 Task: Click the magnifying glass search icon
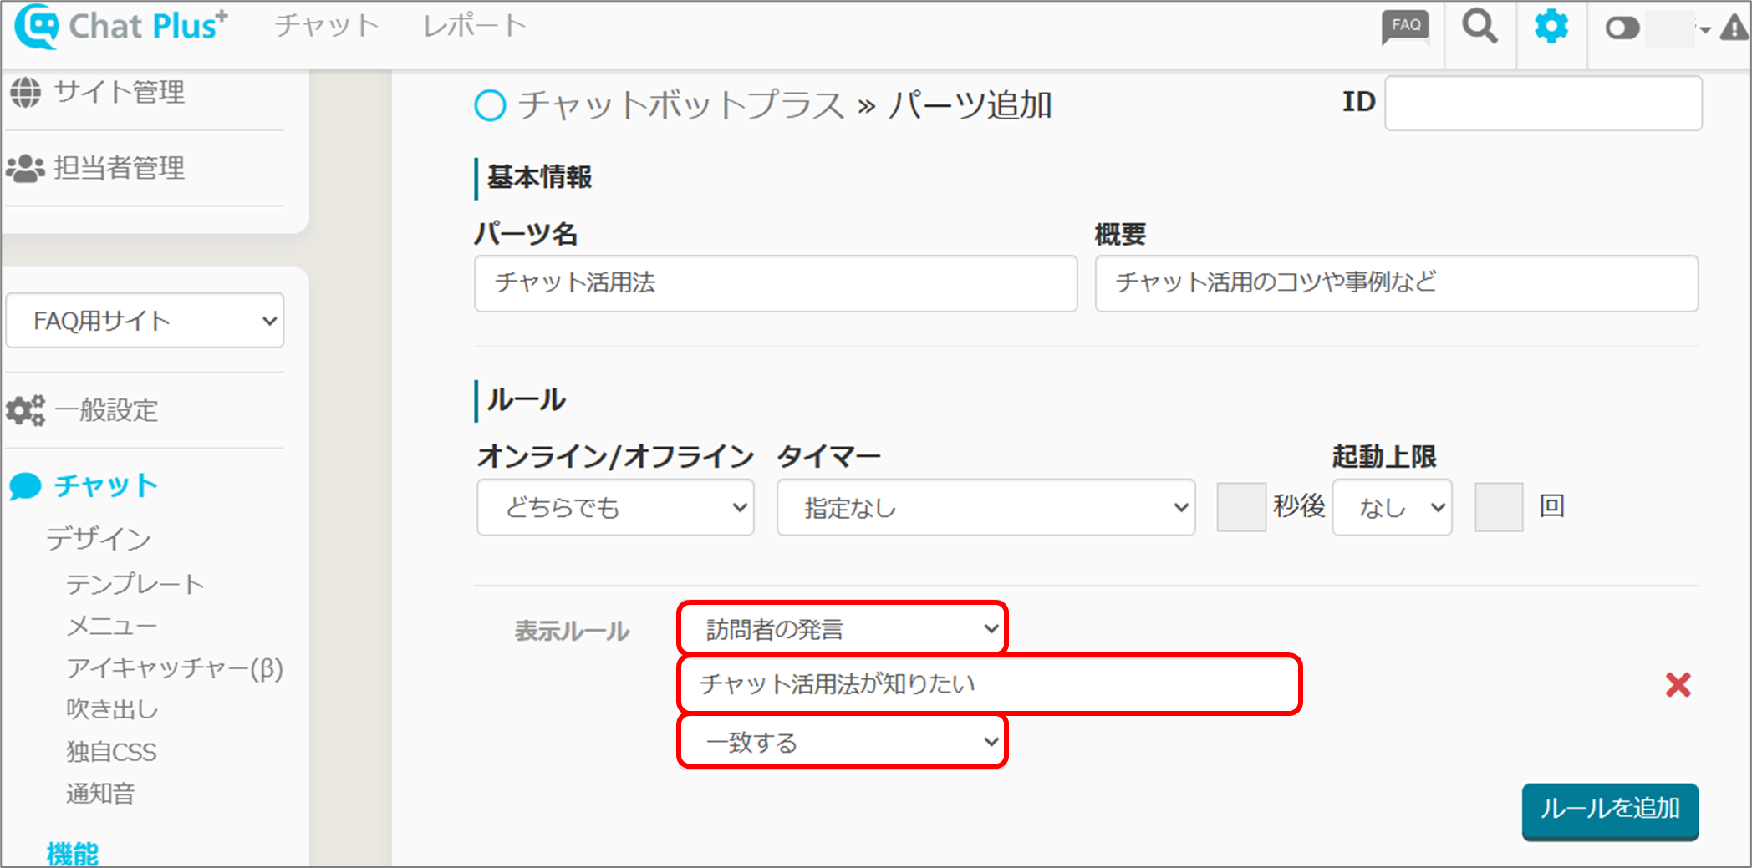click(x=1479, y=27)
